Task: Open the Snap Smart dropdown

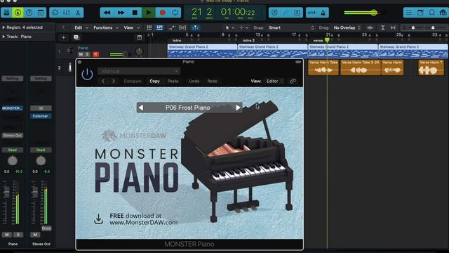Action: 291,28
